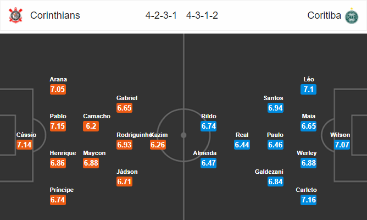Click the 4-3-1-2 formation label
This screenshot has width=367, height=220.
click(x=202, y=15)
